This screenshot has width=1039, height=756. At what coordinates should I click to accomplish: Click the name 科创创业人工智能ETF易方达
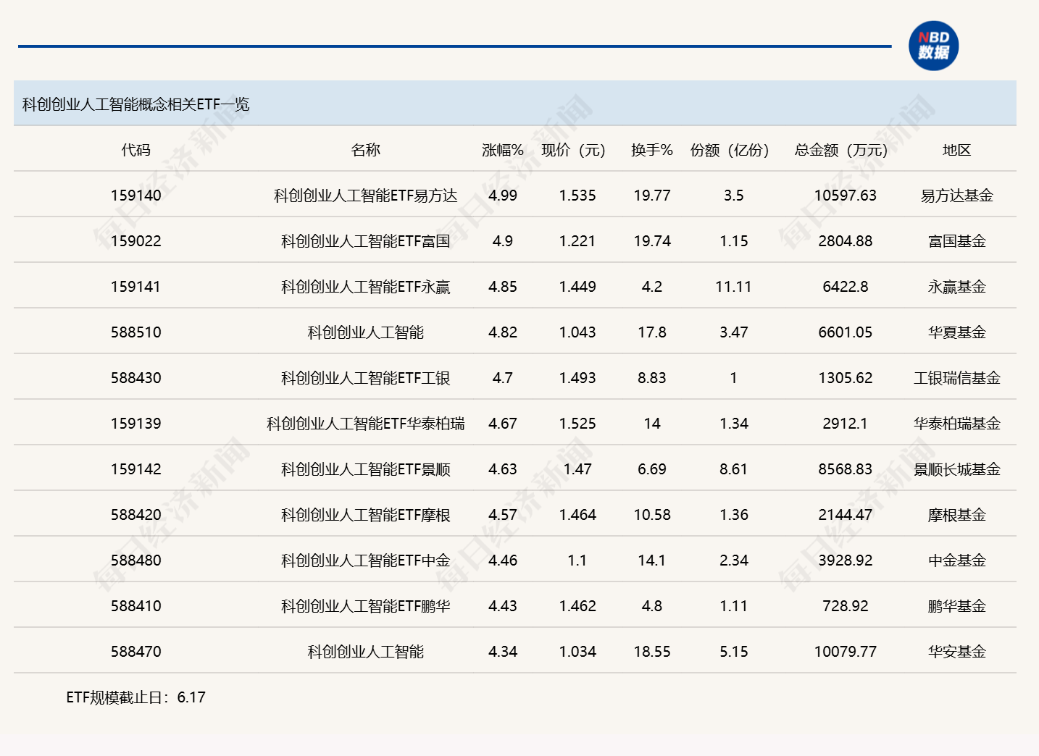point(366,196)
